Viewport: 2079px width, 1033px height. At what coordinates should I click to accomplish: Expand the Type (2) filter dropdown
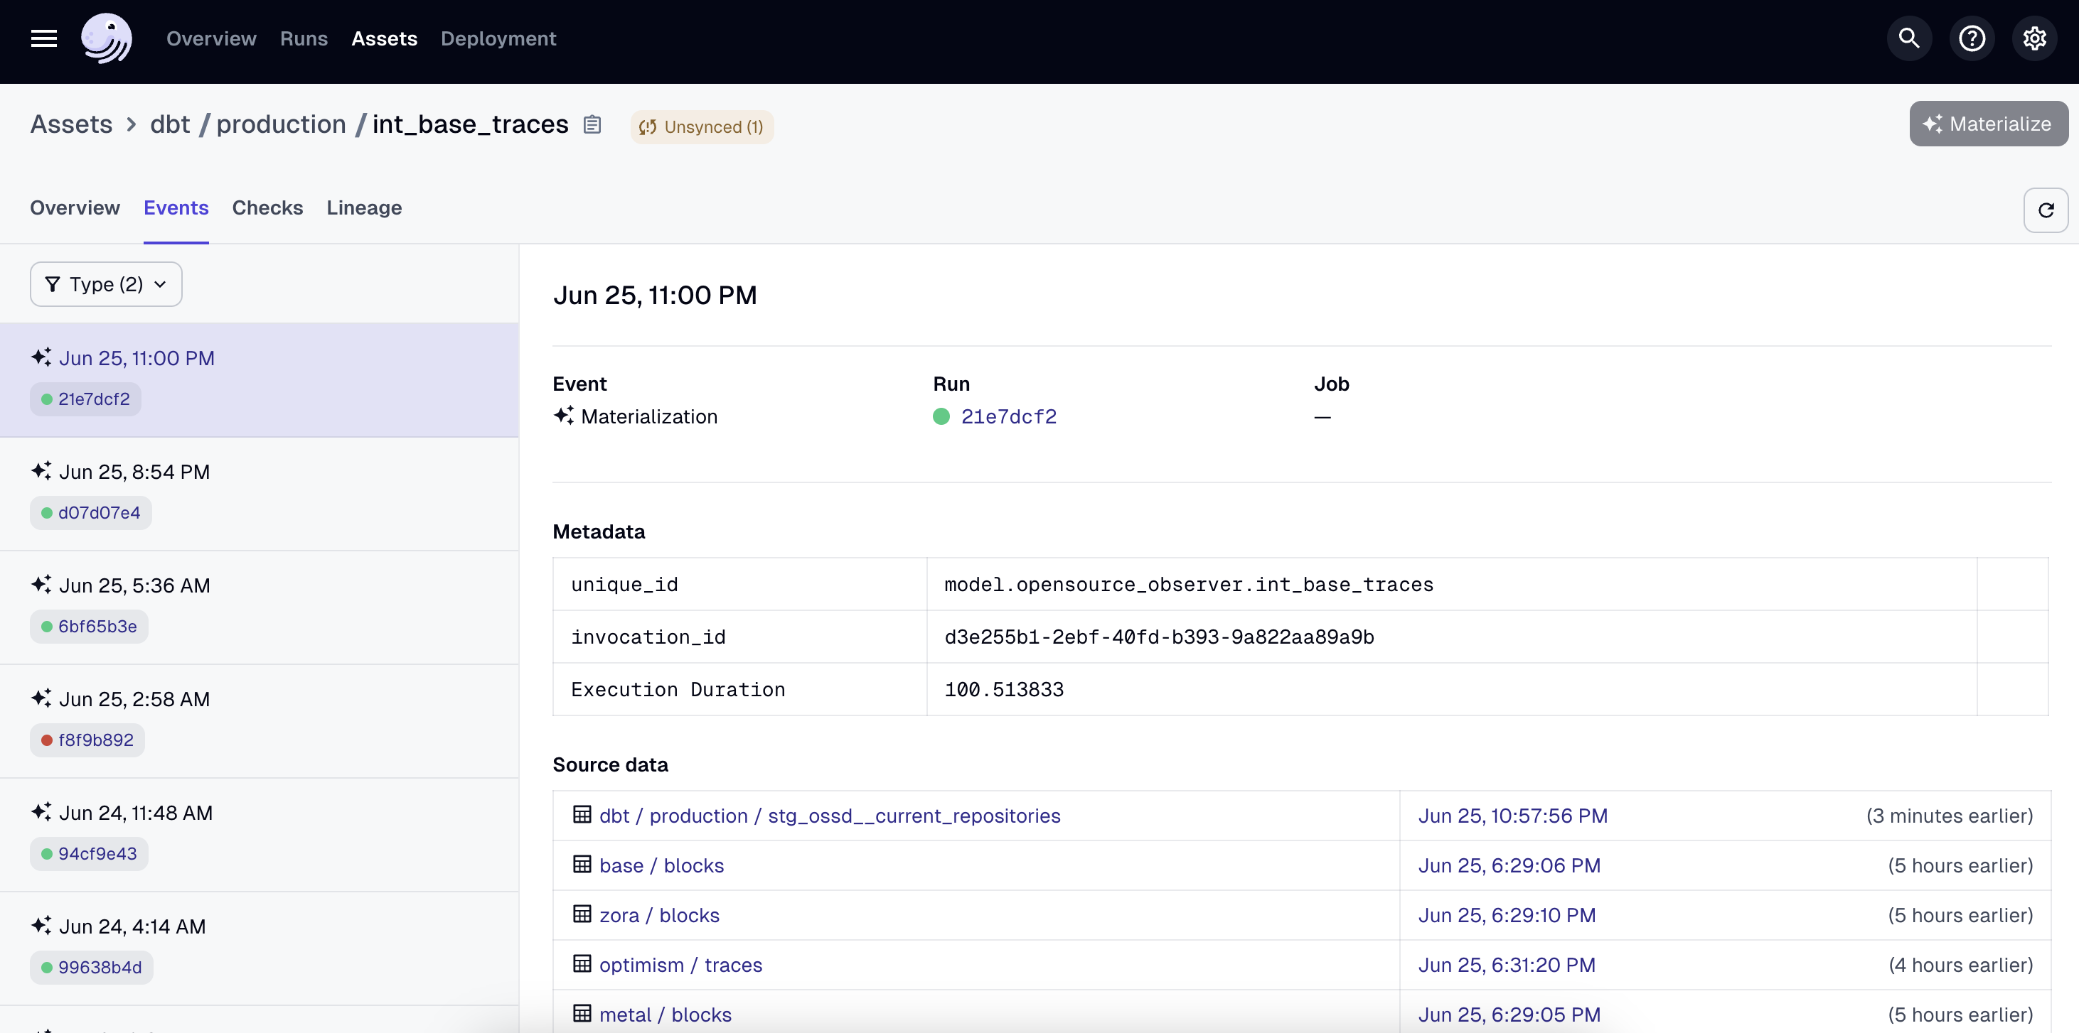click(106, 284)
